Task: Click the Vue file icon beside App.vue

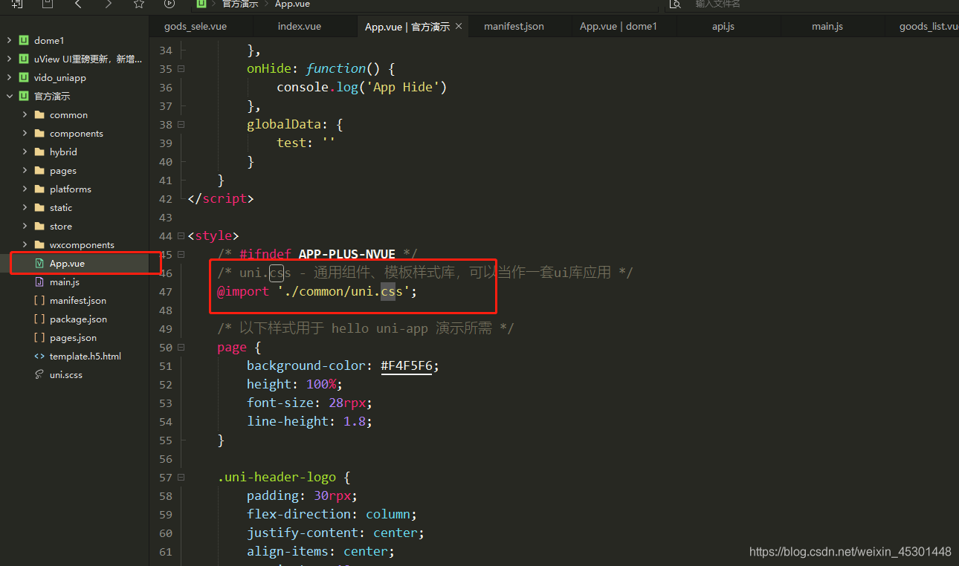Action: point(39,263)
